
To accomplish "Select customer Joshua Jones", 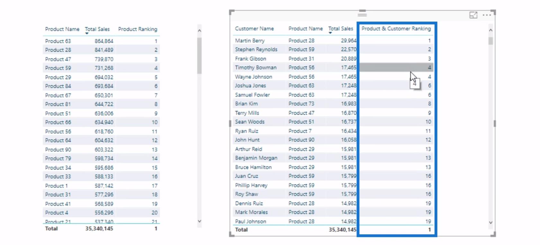I will [250, 86].
